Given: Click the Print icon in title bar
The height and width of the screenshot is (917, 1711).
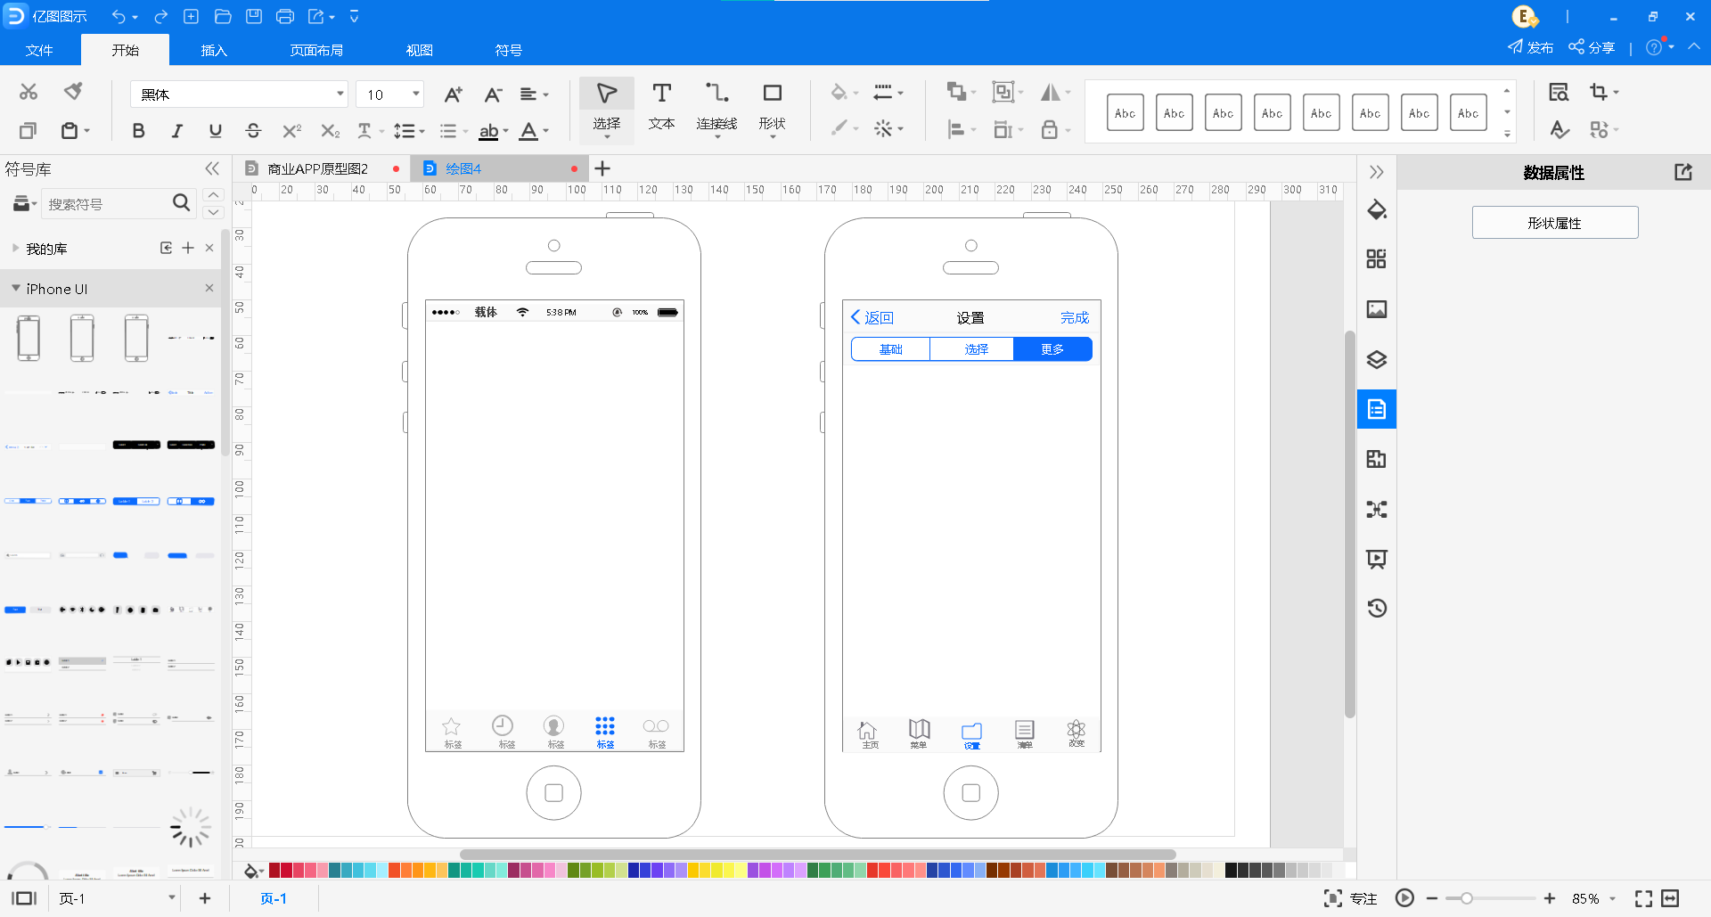Looking at the screenshot, I should [x=285, y=16].
